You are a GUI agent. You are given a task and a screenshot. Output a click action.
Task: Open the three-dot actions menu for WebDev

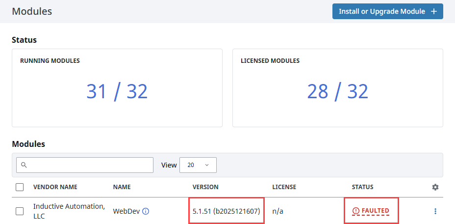(x=435, y=211)
